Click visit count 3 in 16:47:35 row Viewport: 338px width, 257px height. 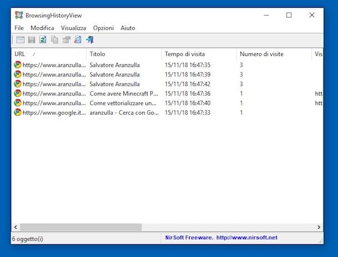tap(242, 65)
